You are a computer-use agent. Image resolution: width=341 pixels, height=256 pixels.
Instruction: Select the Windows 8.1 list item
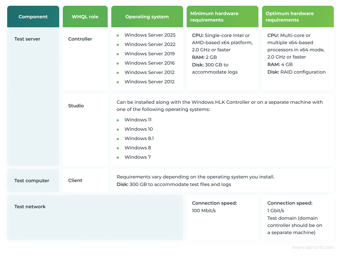point(139,139)
